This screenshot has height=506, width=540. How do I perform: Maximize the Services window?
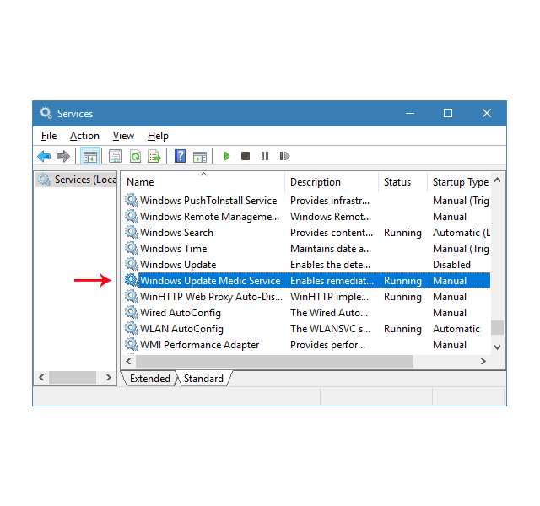448,113
